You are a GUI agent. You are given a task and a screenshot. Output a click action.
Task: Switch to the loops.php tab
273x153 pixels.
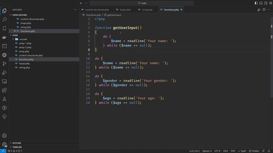(125, 10)
